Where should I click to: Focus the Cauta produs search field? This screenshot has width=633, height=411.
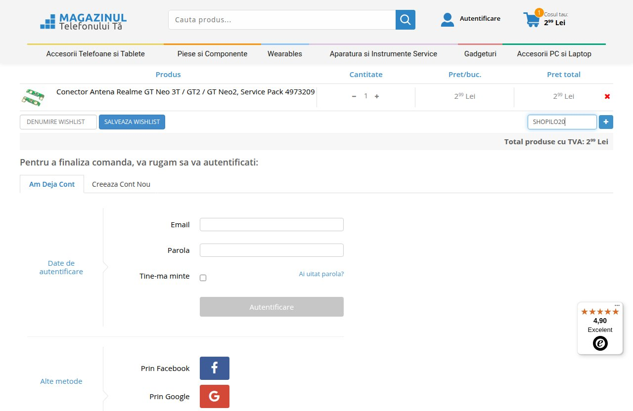[x=282, y=20]
